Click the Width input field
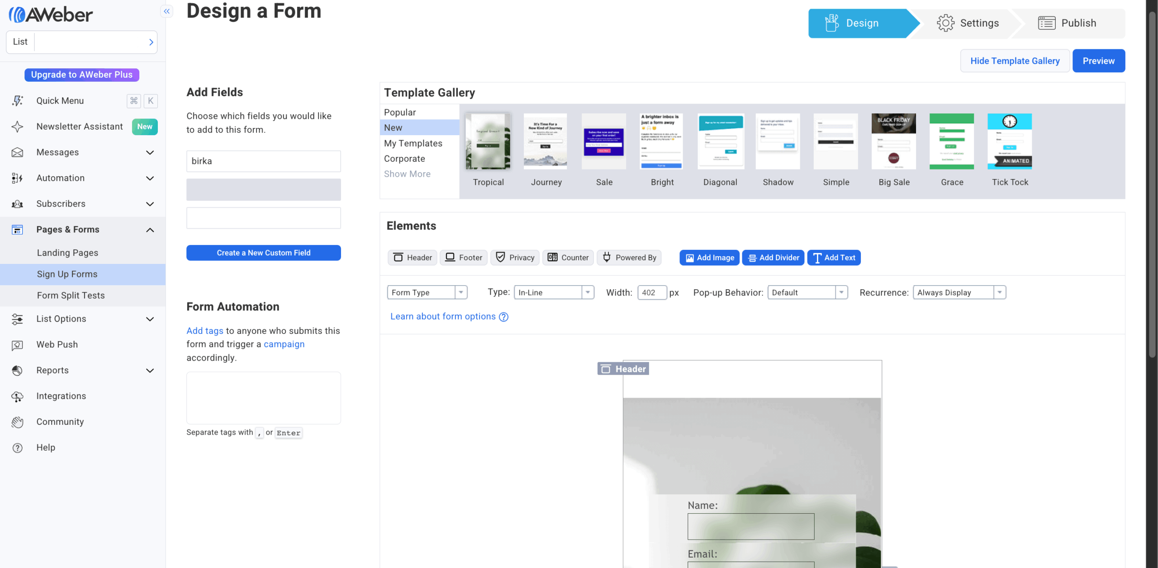1158x568 pixels. pos(652,293)
